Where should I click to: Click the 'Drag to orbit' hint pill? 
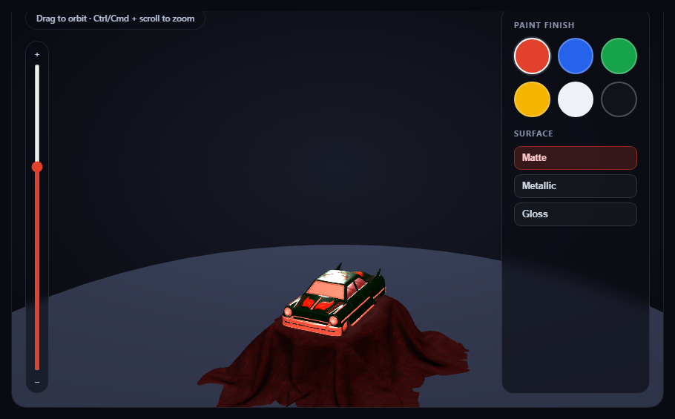click(x=115, y=19)
